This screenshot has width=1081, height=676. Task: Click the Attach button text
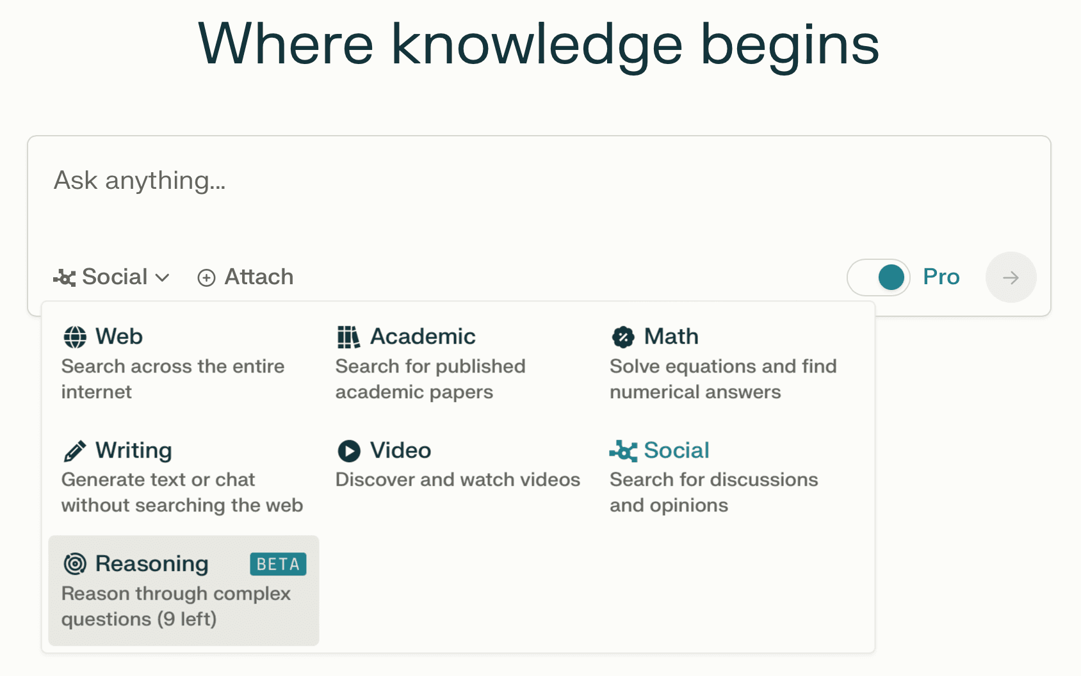point(259,277)
